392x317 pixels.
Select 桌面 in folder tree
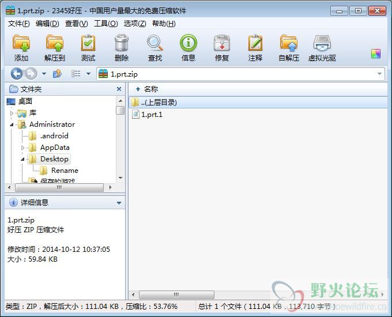pyautogui.click(x=25, y=101)
